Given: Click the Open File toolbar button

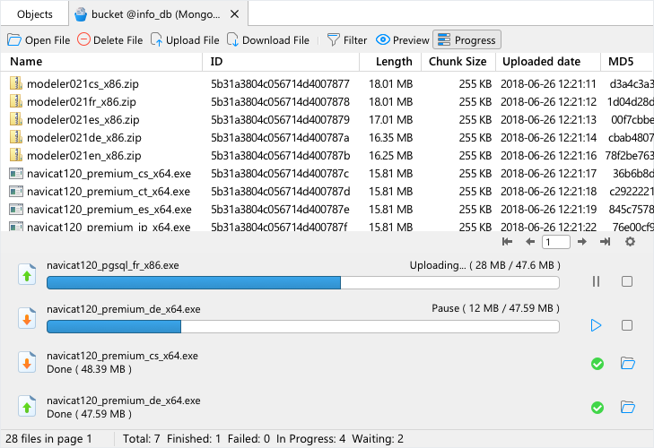Looking at the screenshot, I should (x=39, y=40).
